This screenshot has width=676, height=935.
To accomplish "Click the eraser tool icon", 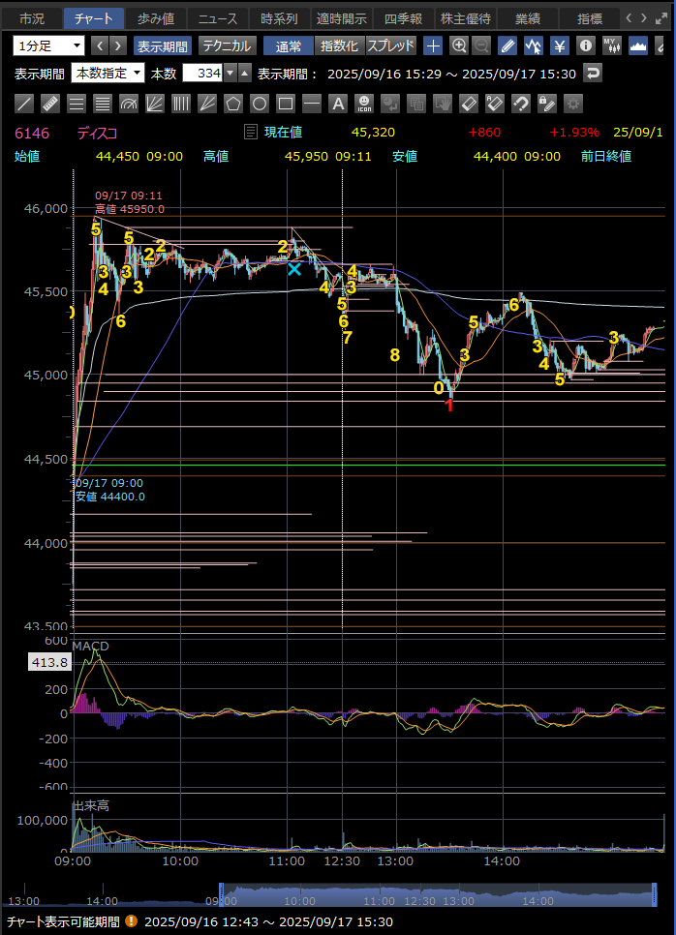I will (x=469, y=104).
